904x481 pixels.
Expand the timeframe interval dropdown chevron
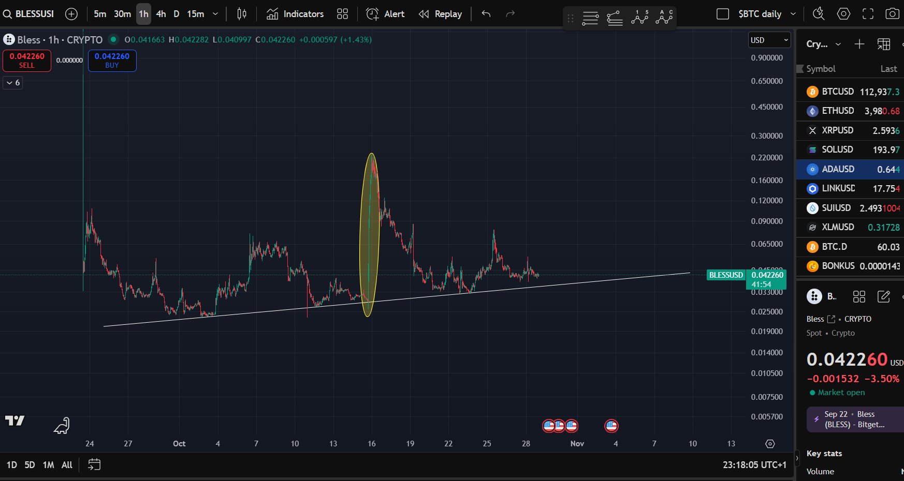coord(215,14)
